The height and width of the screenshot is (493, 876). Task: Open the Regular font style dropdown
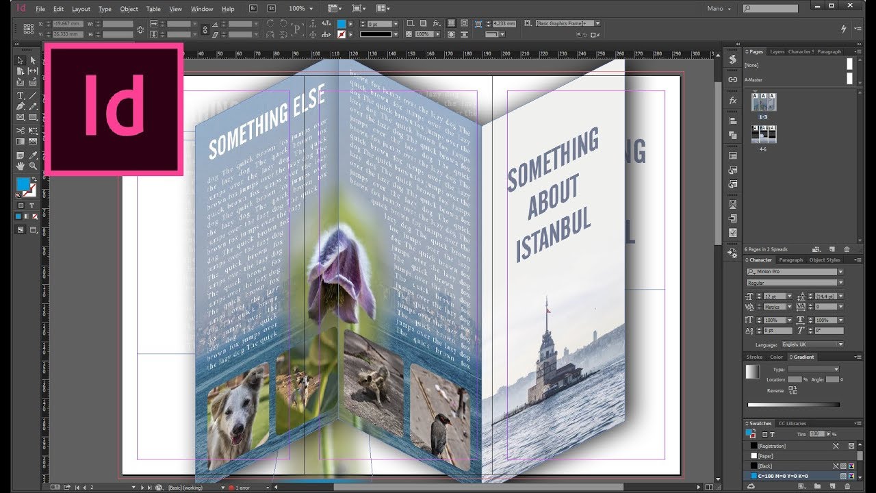click(x=840, y=283)
